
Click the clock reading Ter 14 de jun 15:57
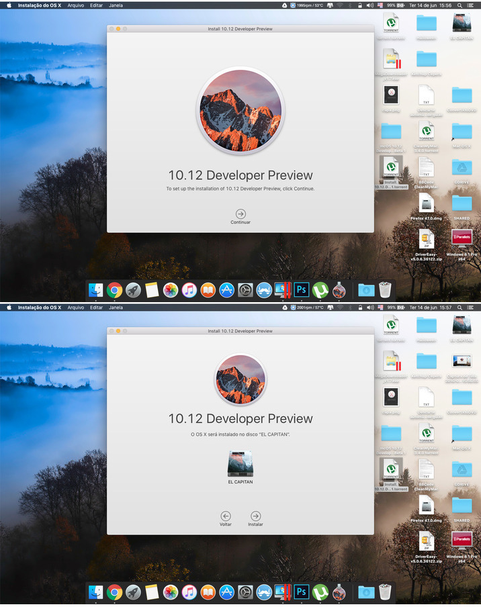[431, 308]
